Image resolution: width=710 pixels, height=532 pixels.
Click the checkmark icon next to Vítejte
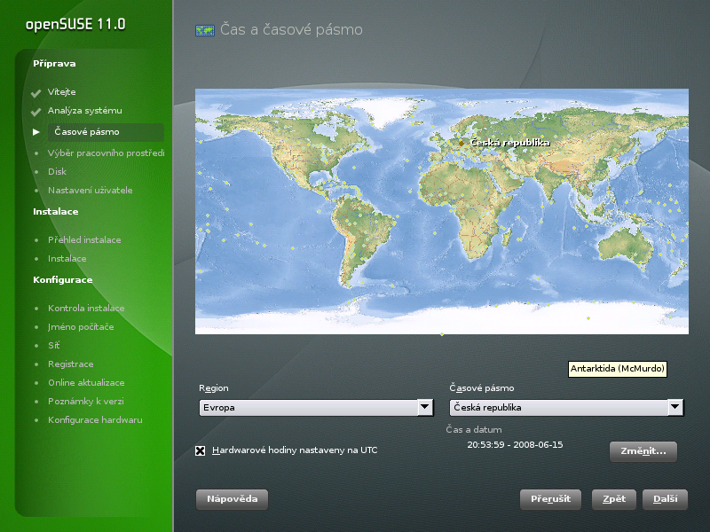pos(36,93)
